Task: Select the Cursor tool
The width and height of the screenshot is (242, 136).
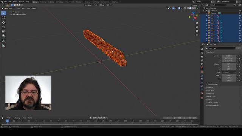Action: pyautogui.click(x=3, y=17)
